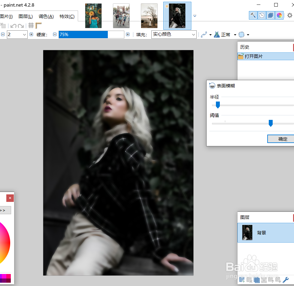This screenshot has width=294, height=286.
Task: Duplicate the layer with the Layers panel icon
Action: [x=257, y=280]
